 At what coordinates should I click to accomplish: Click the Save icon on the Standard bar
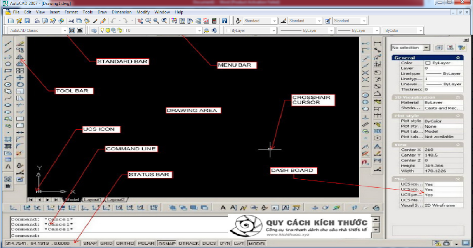click(27, 20)
